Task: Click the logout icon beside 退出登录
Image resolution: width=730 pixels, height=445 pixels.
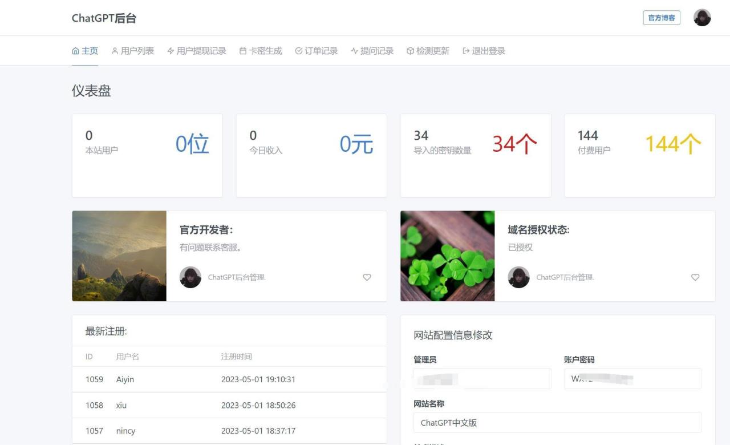Action: click(x=466, y=51)
